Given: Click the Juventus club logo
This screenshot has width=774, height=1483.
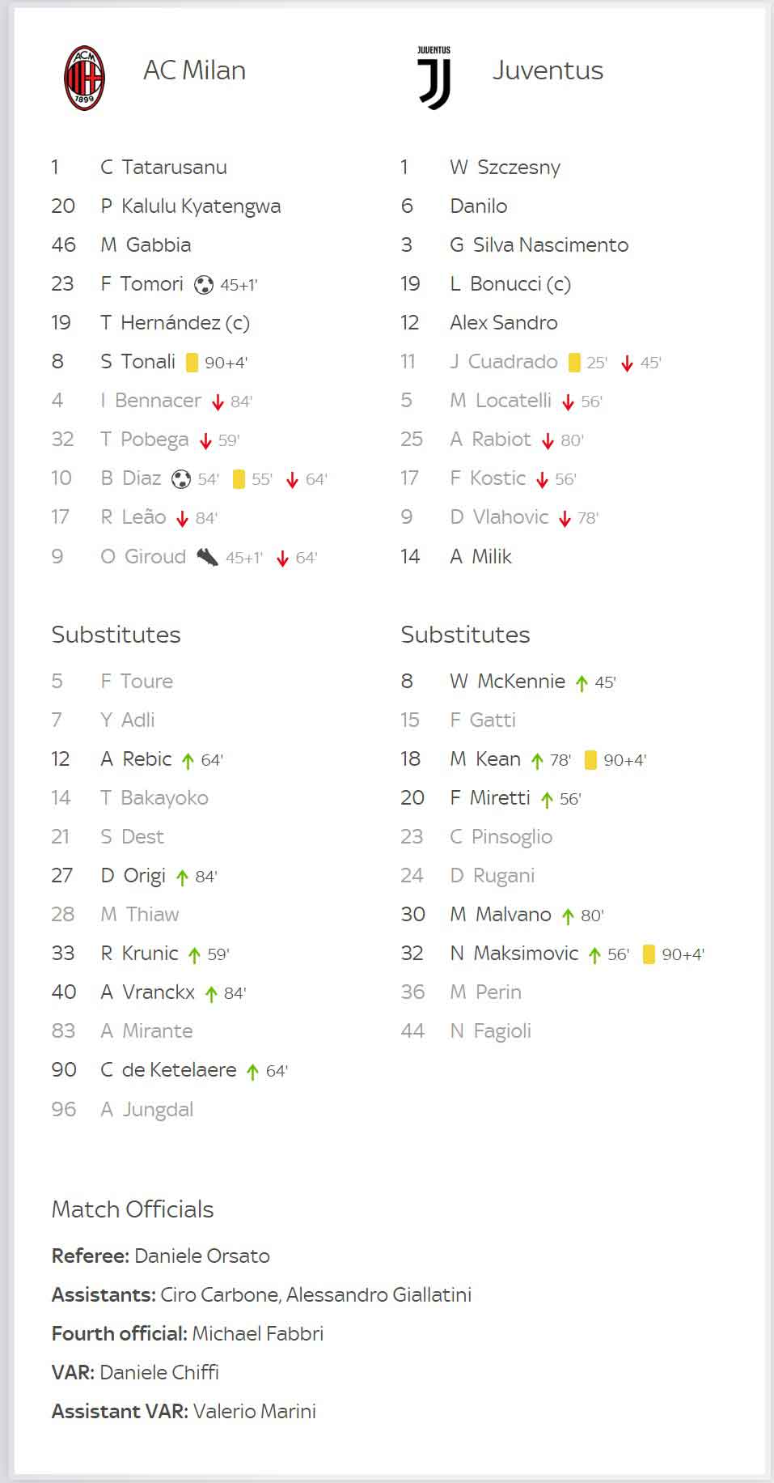Looking at the screenshot, I should tap(434, 78).
